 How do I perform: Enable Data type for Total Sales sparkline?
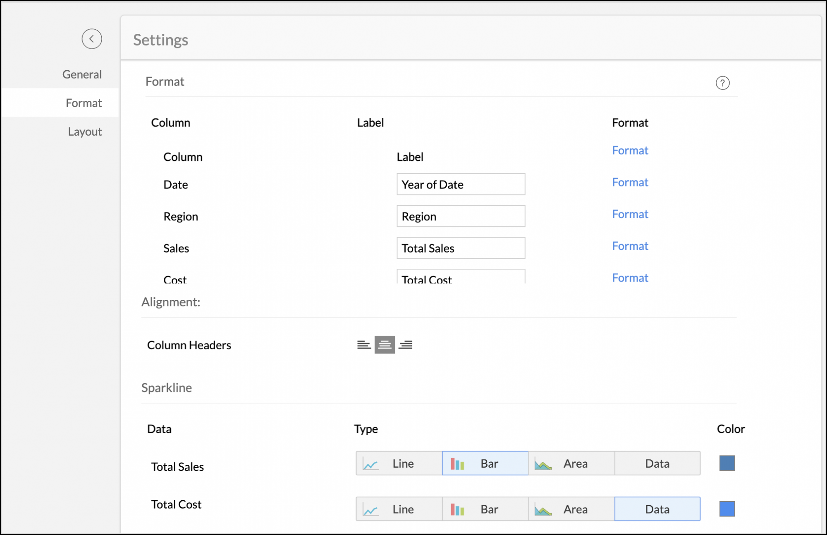pyautogui.click(x=657, y=463)
